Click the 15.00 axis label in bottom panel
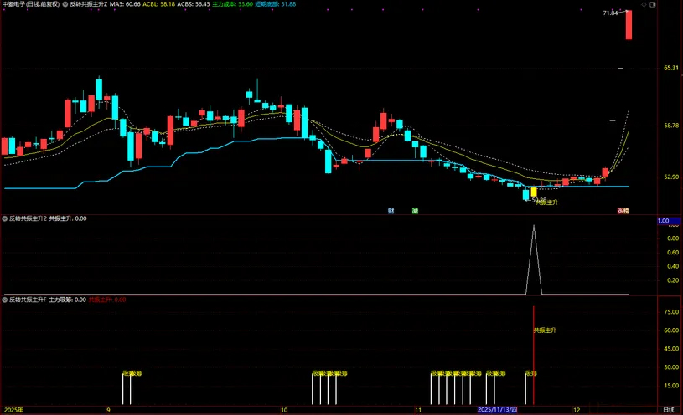 tap(671, 386)
